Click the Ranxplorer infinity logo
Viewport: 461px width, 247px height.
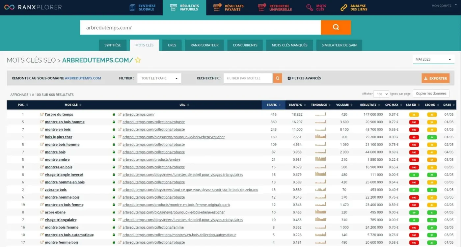tap(9, 7)
